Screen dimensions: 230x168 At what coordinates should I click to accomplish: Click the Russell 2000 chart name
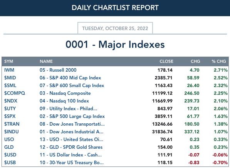click(58, 70)
